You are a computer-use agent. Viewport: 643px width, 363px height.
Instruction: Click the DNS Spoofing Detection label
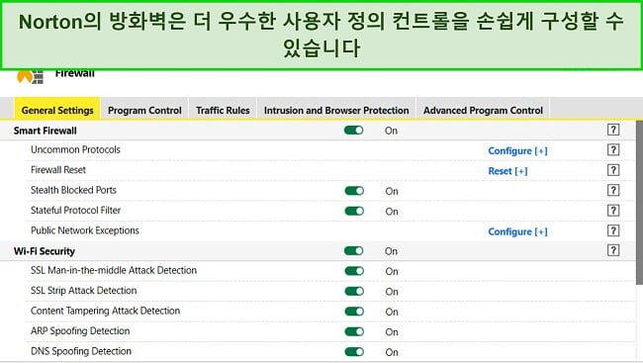pos(81,351)
